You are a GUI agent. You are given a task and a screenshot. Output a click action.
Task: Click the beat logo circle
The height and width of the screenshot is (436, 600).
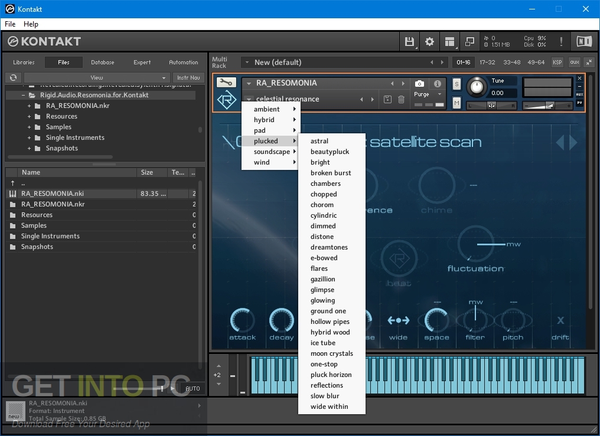[x=399, y=260]
